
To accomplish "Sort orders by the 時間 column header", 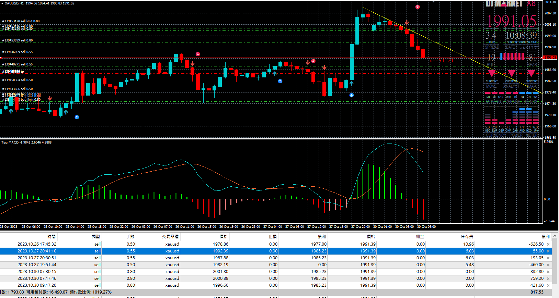I will (52, 236).
